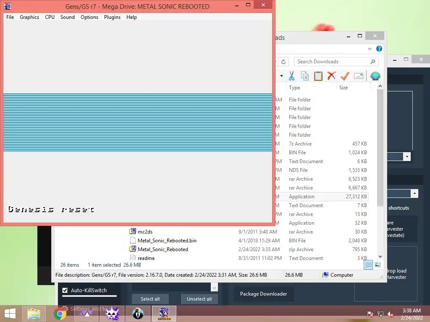Screen dimensions: 430x322
Task: Switch to Details view icon in Explorer
Action: [368, 265]
